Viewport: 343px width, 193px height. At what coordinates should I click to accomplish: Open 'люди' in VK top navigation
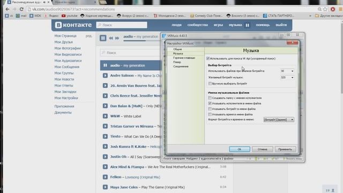[176, 25]
